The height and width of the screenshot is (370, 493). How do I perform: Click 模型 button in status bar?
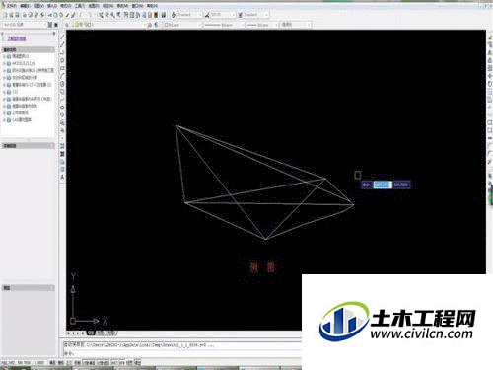coord(138,363)
